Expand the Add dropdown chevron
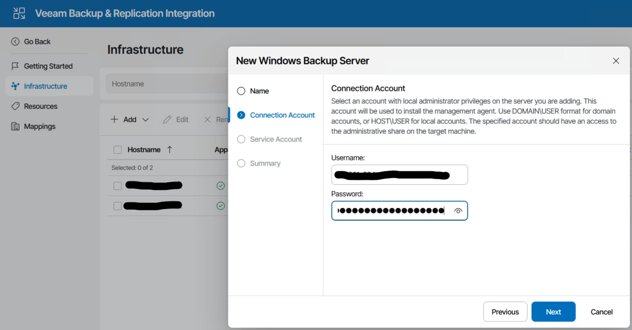This screenshot has height=330, width=632. click(x=146, y=120)
